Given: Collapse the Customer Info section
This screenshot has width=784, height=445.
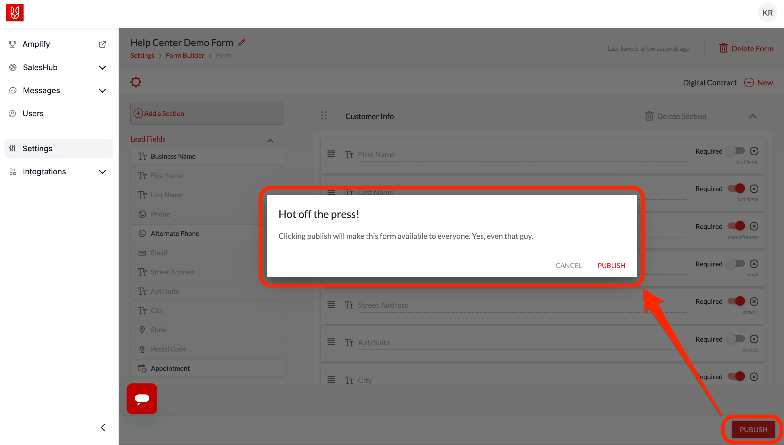Looking at the screenshot, I should pyautogui.click(x=752, y=116).
